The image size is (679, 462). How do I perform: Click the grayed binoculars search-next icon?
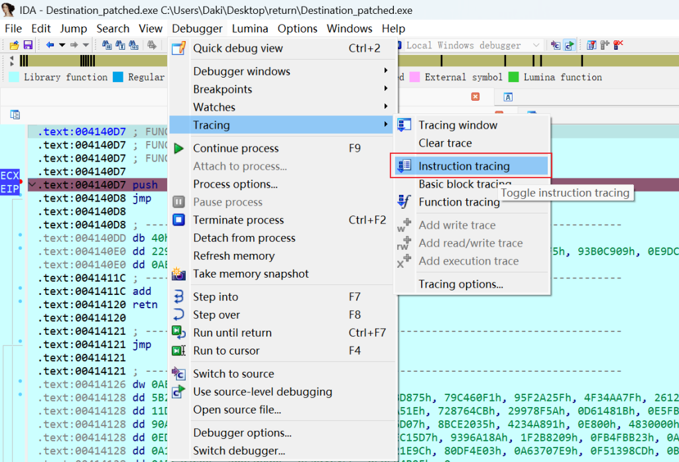(152, 45)
